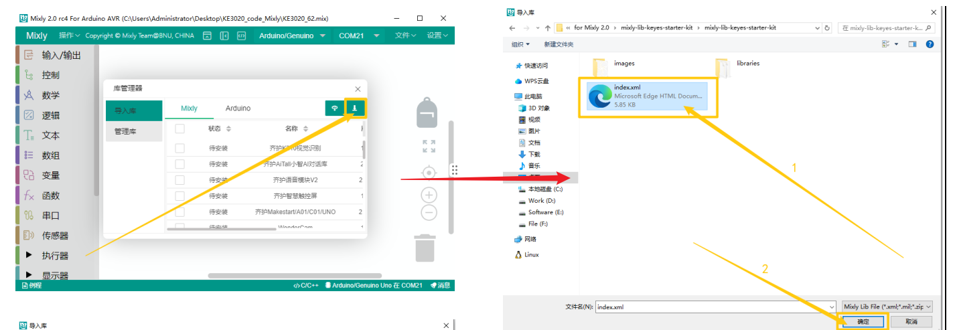The height and width of the screenshot is (330, 955).
Task: Select the index.xml file
Action: [x=647, y=96]
